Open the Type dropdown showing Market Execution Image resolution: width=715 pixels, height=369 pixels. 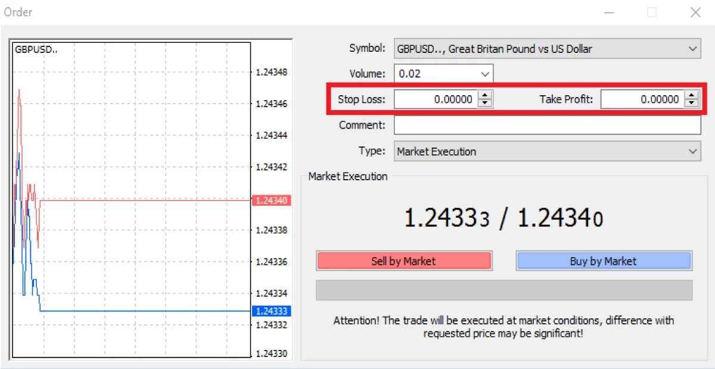pos(693,151)
